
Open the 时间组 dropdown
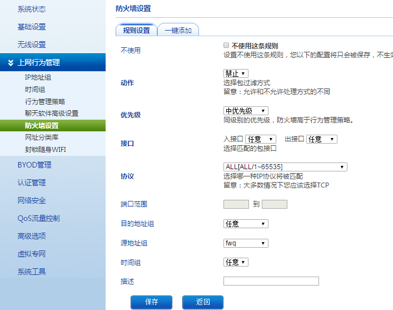pos(236,262)
